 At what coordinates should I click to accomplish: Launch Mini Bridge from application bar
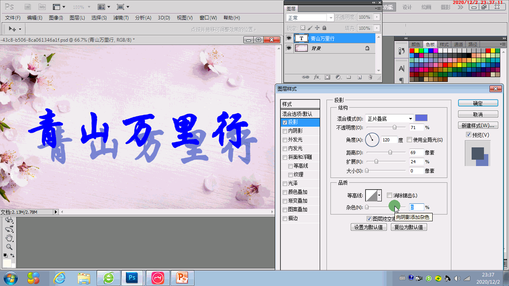tap(42, 7)
